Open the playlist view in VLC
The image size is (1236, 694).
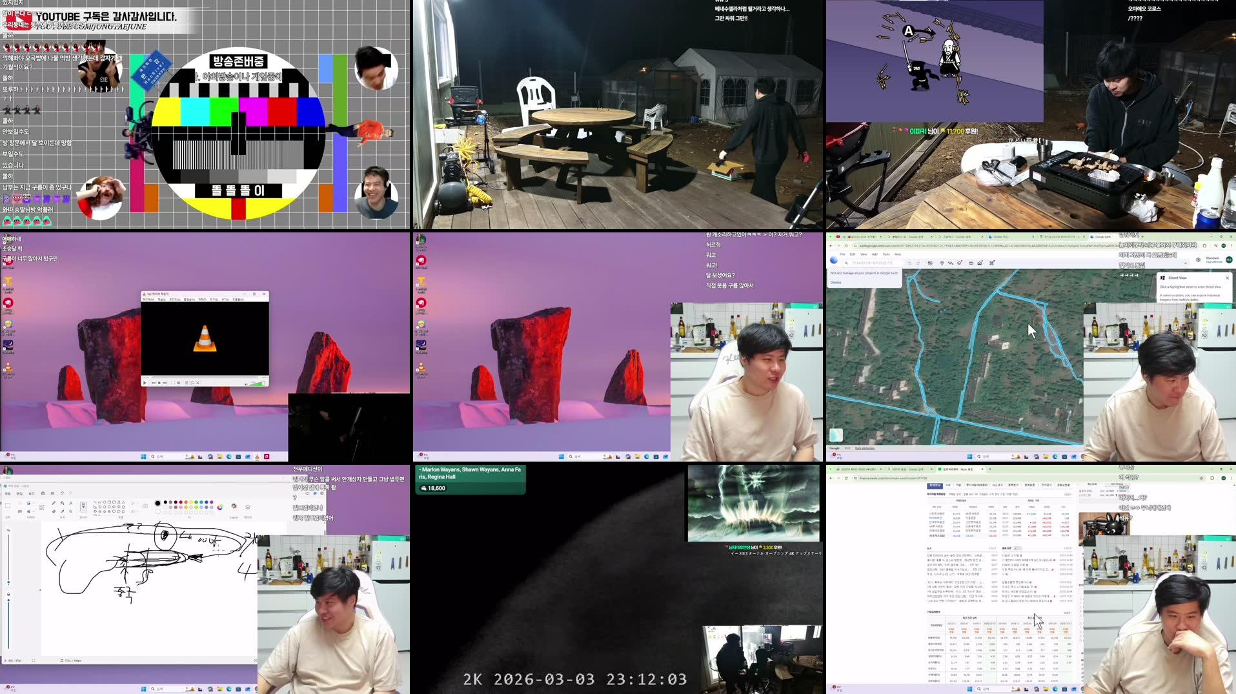[187, 383]
